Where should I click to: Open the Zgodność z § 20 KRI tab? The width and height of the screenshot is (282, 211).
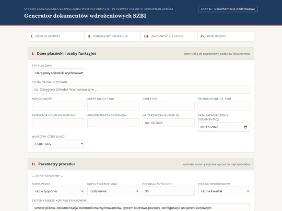tap(169, 36)
